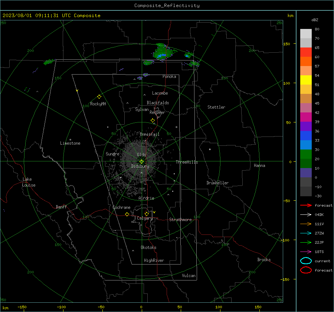This screenshot has height=312, width=334.
Task: Click the yellow diamond marker below RedDeer
Action: click(153, 121)
